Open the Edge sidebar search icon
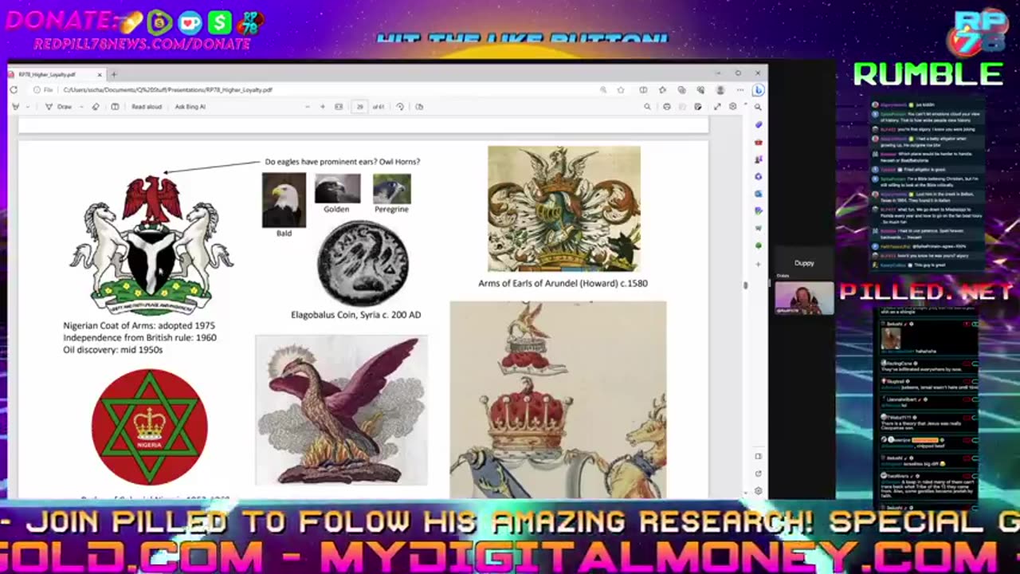 point(758,107)
